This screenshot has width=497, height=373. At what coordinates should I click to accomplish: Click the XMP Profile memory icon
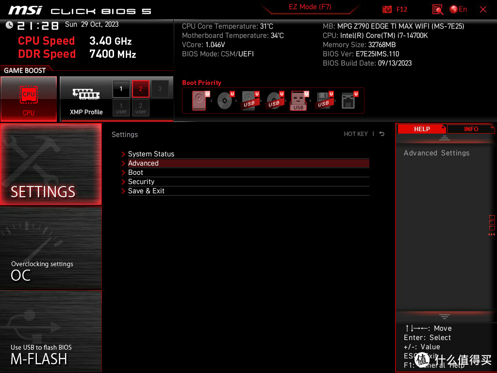86,94
